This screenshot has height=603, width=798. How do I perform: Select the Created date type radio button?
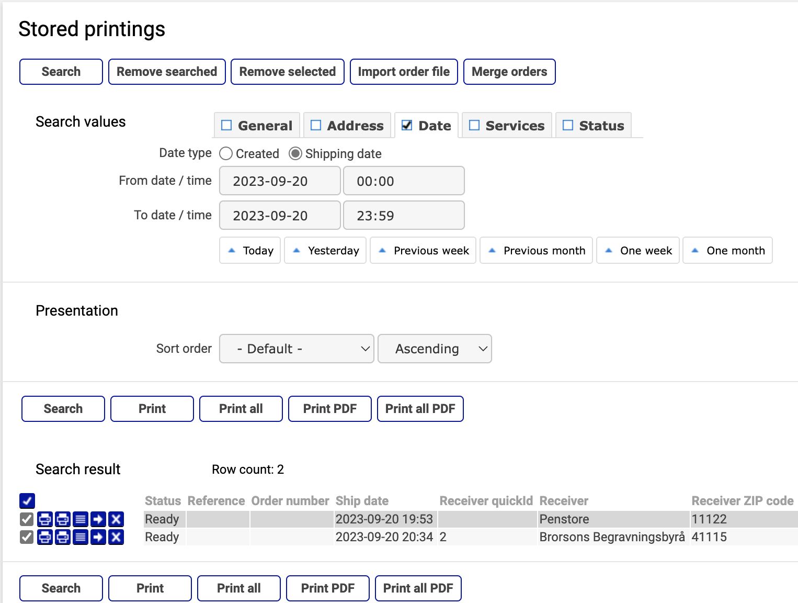coord(226,153)
